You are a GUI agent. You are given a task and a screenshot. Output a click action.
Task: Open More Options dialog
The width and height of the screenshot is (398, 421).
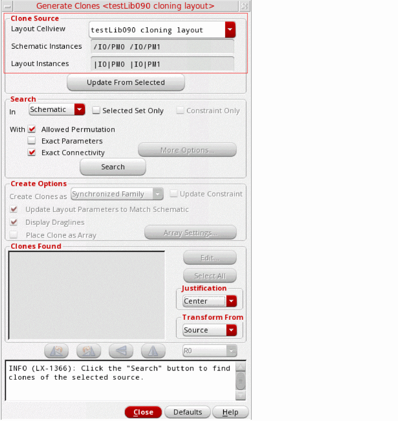(187, 150)
